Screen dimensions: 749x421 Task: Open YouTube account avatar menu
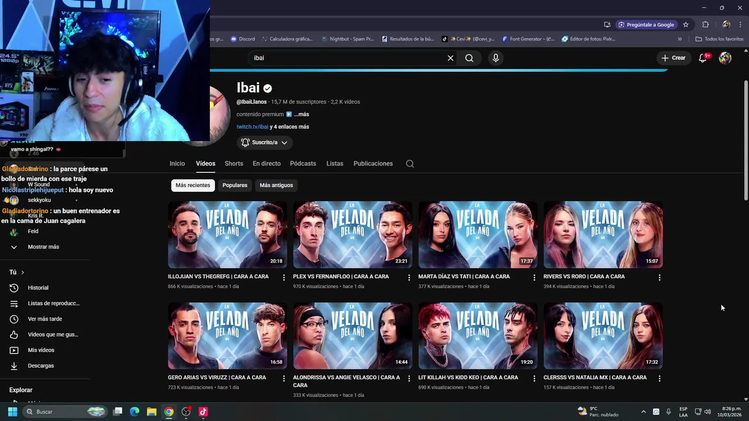[725, 58]
